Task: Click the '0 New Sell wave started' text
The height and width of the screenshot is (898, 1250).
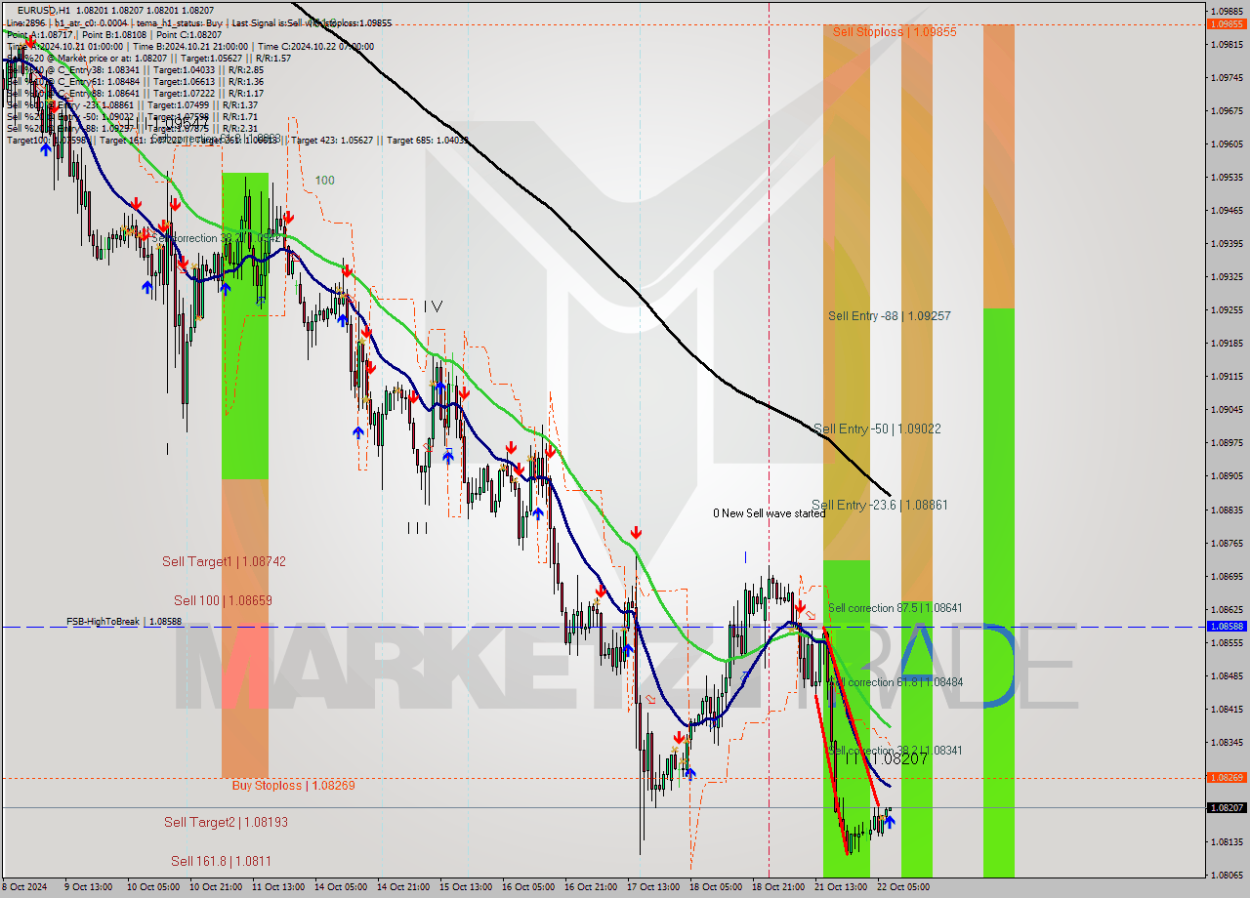Action: [x=769, y=513]
